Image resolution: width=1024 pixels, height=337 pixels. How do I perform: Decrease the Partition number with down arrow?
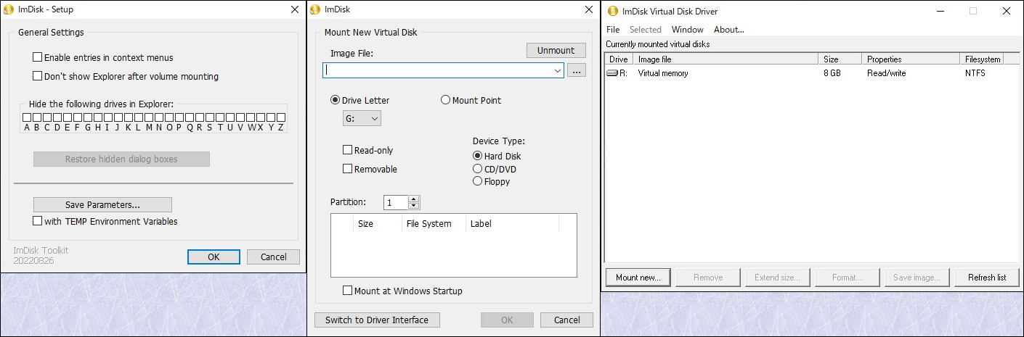pyautogui.click(x=414, y=206)
